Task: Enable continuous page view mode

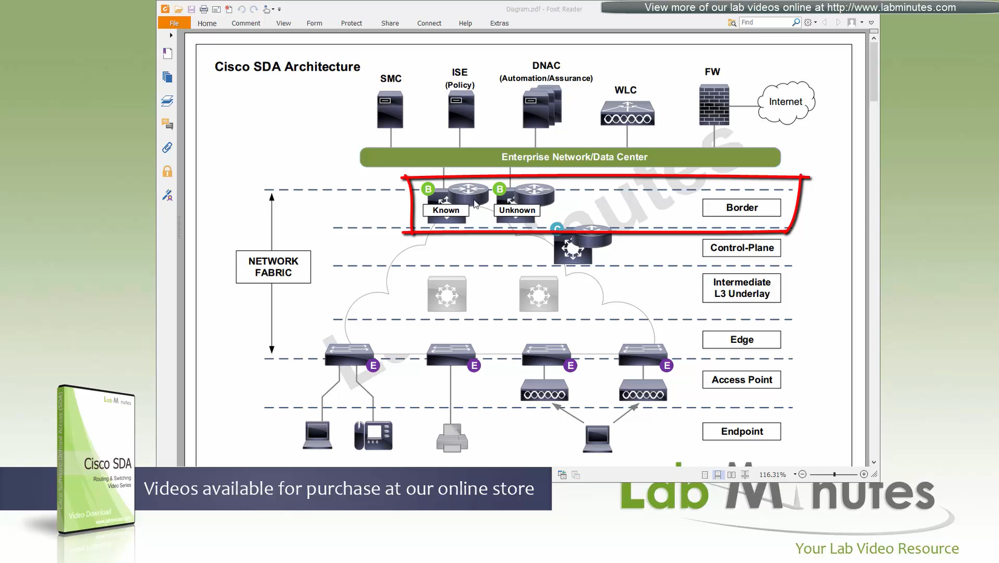Action: click(718, 475)
